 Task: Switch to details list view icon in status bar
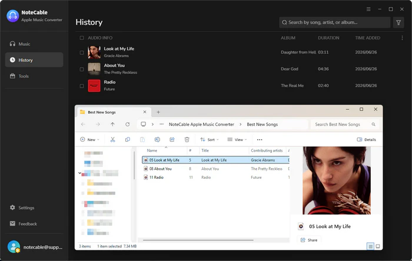(370, 246)
